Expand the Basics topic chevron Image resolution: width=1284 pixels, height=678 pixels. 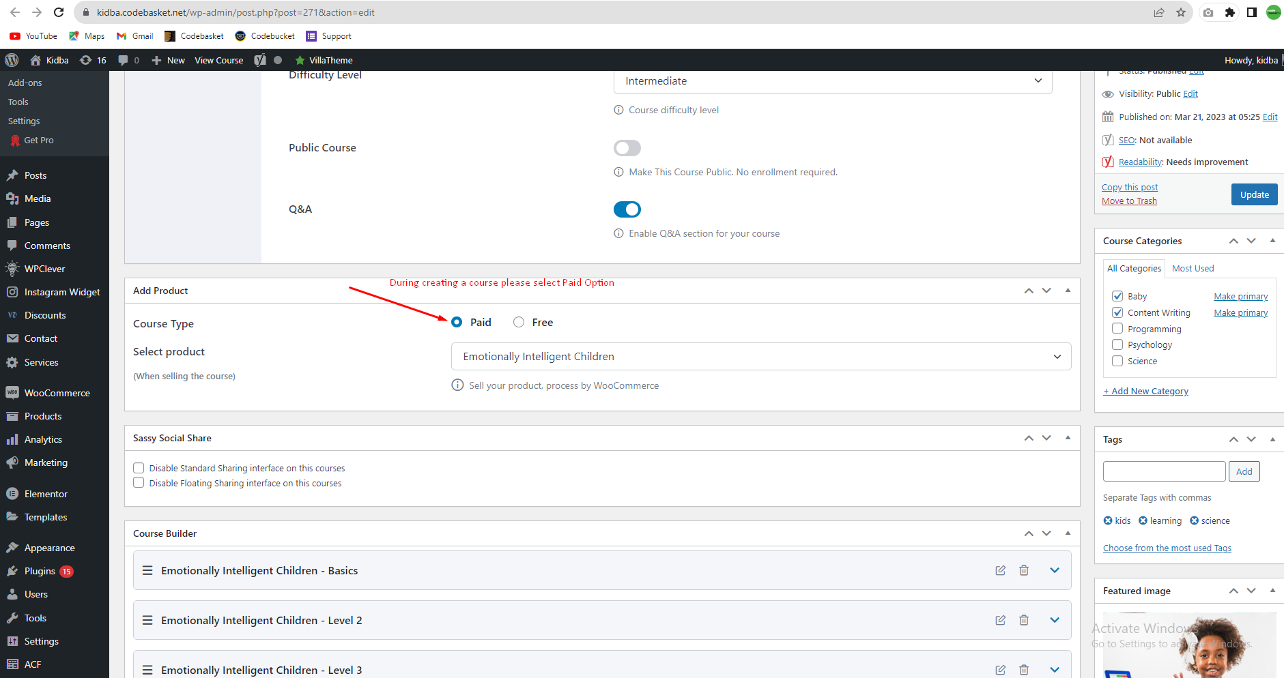(1055, 570)
